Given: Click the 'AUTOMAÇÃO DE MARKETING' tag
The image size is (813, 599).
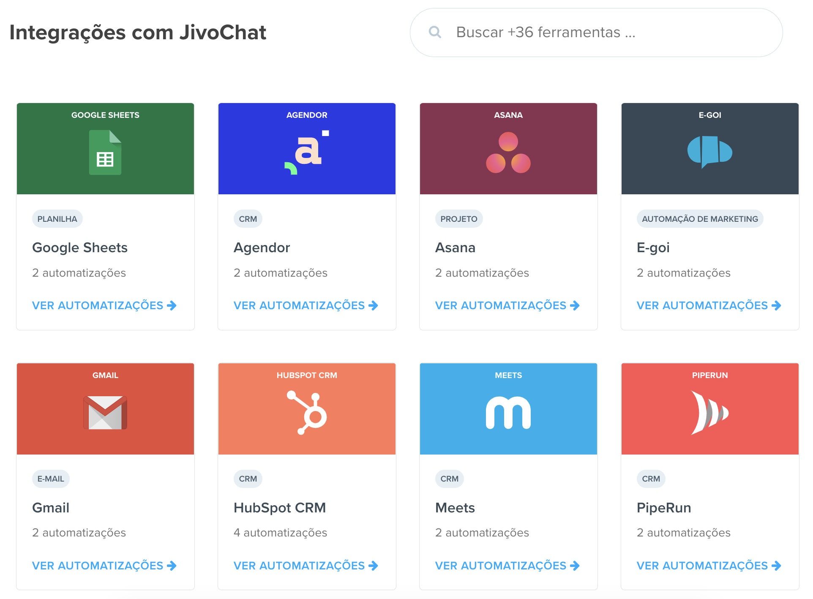Looking at the screenshot, I should click(x=700, y=219).
